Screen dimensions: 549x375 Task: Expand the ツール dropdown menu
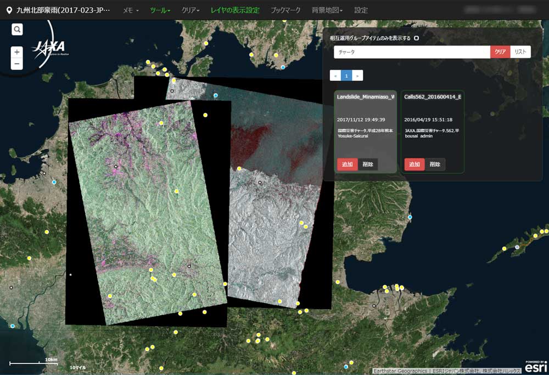click(x=160, y=10)
